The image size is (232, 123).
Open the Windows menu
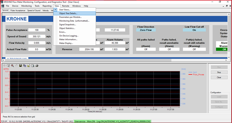pyautogui.click(x=76, y=6)
